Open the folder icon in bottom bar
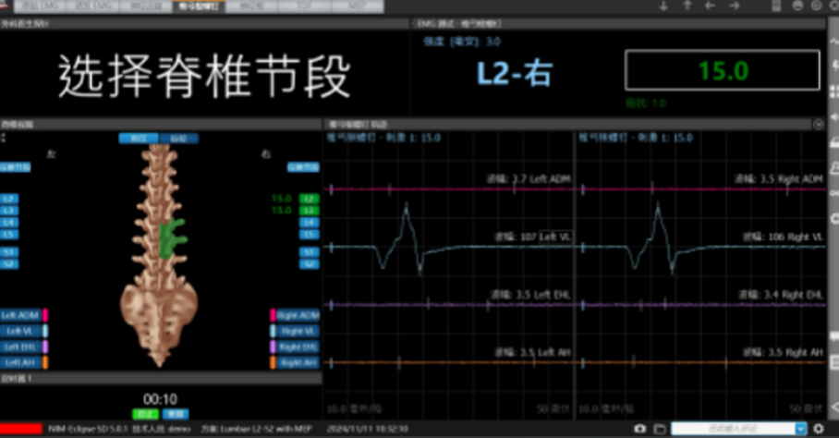This screenshot has height=438, width=839. (x=659, y=429)
